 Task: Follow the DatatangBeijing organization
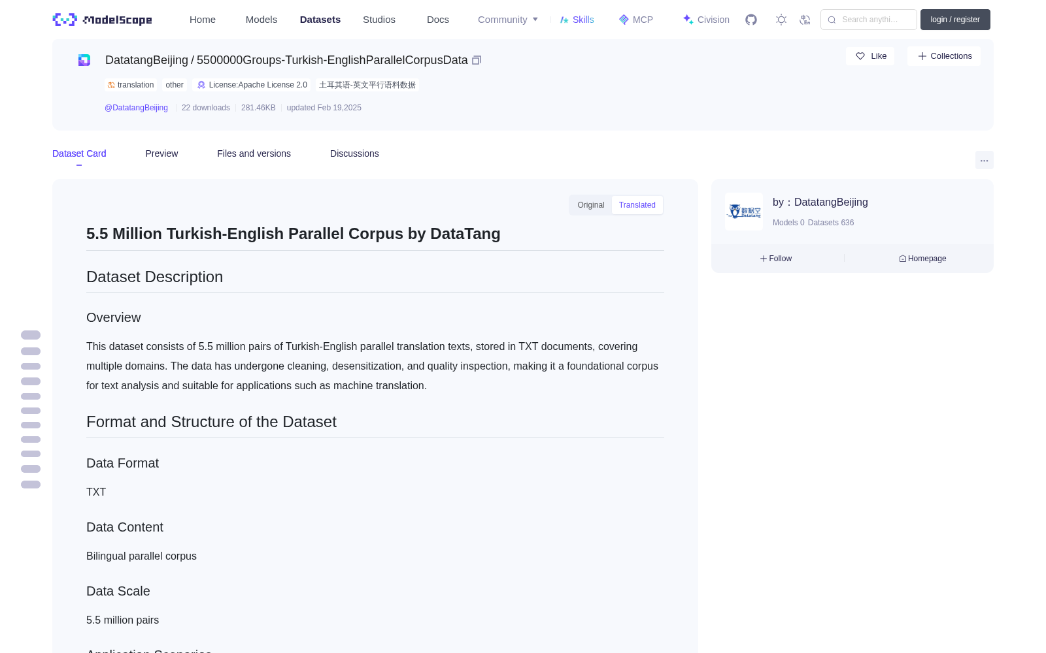776,259
